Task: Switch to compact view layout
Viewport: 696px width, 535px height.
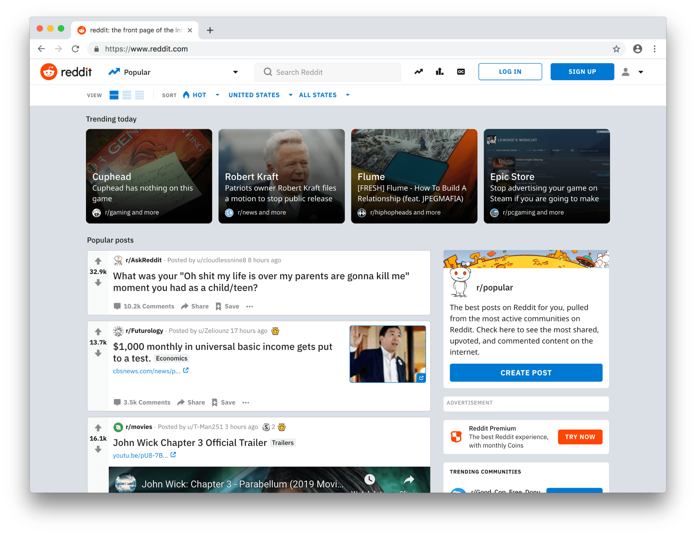Action: click(140, 95)
